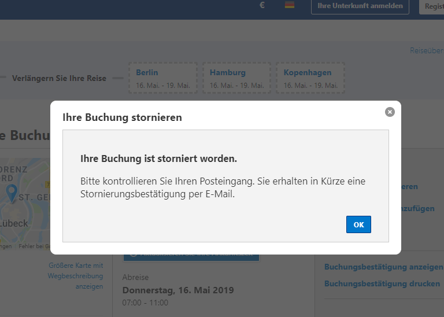Click the '07:00 - 11:00' departure time
444x317 pixels.
tap(145, 303)
